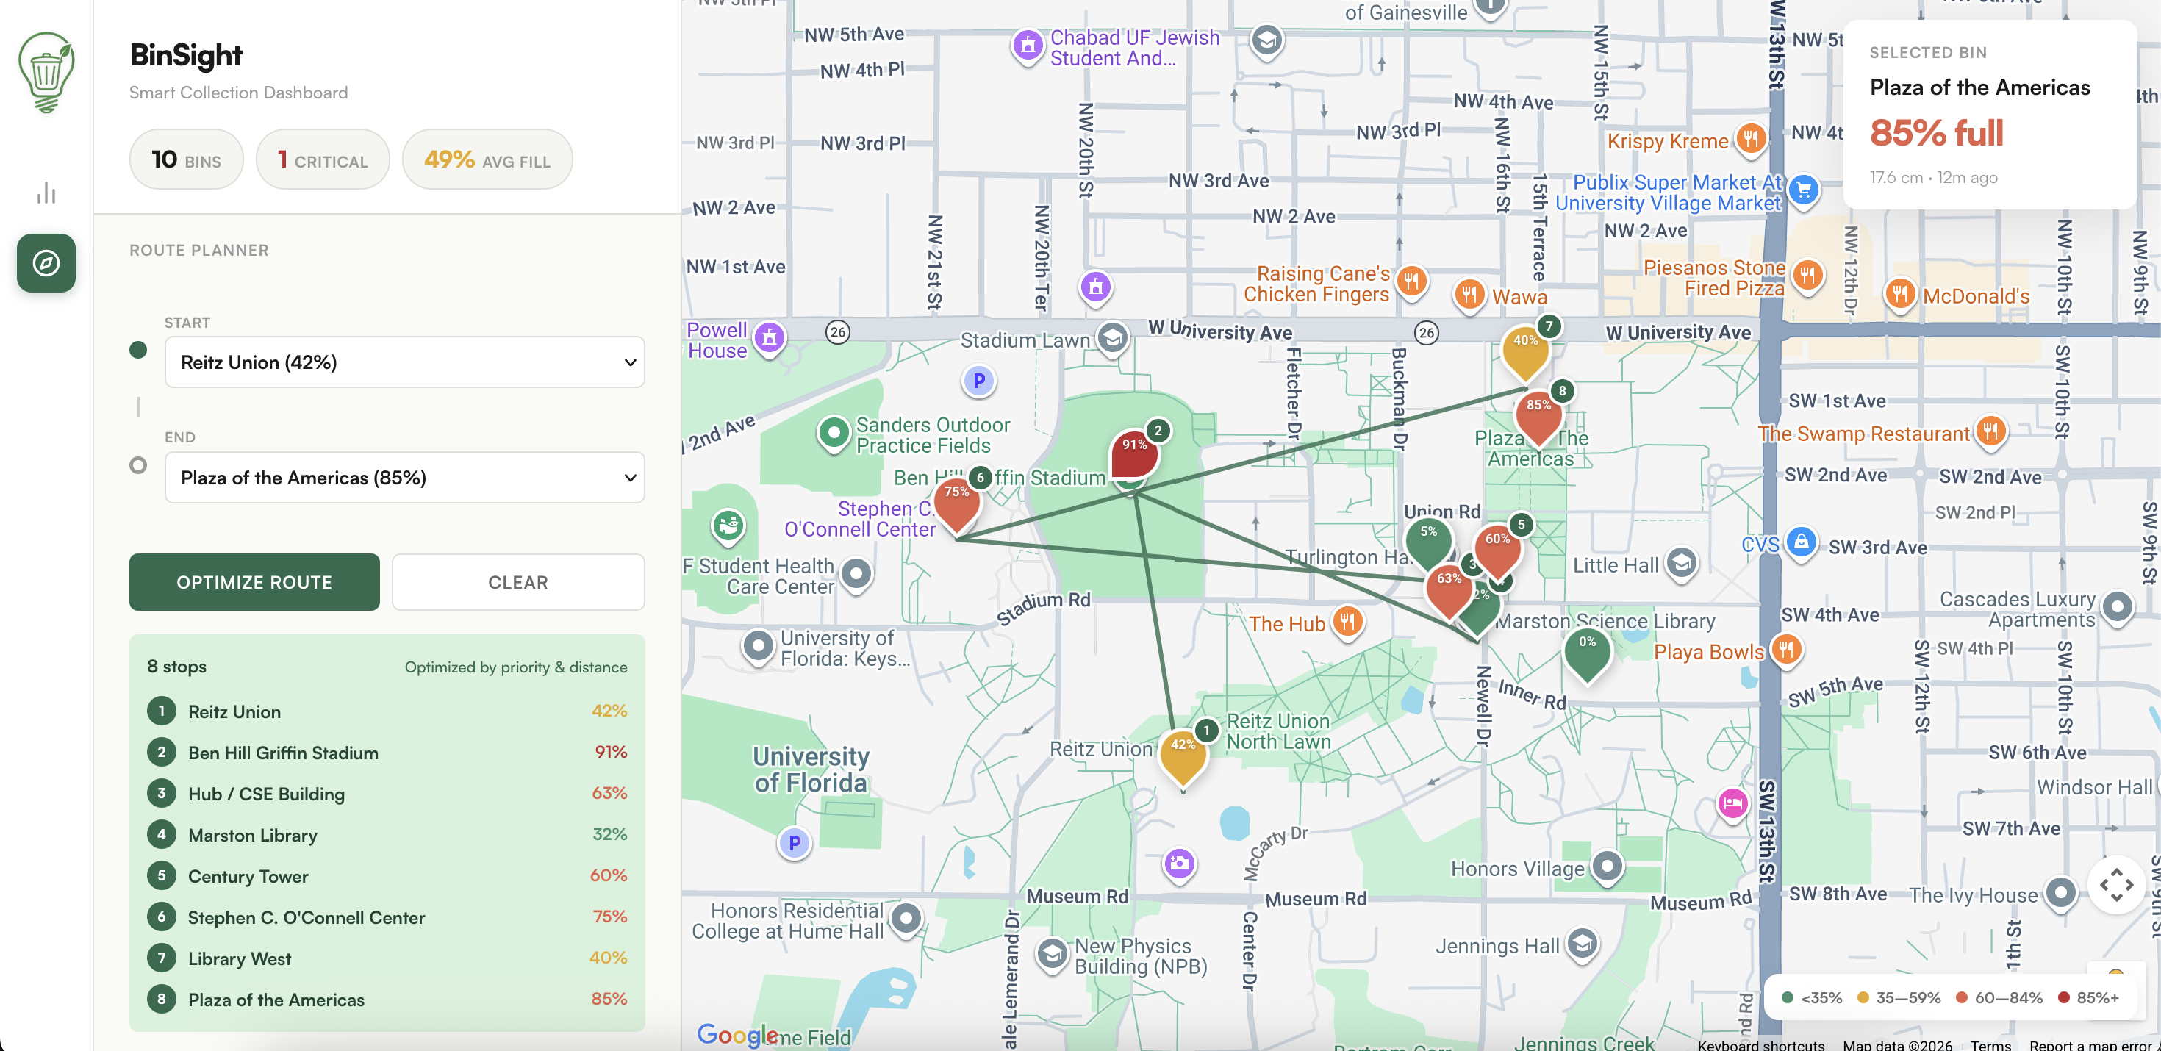
Task: Click the BinSight lightbulb logo
Action: click(x=46, y=71)
